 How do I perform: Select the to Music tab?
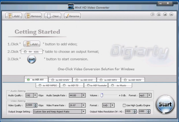click(120, 85)
